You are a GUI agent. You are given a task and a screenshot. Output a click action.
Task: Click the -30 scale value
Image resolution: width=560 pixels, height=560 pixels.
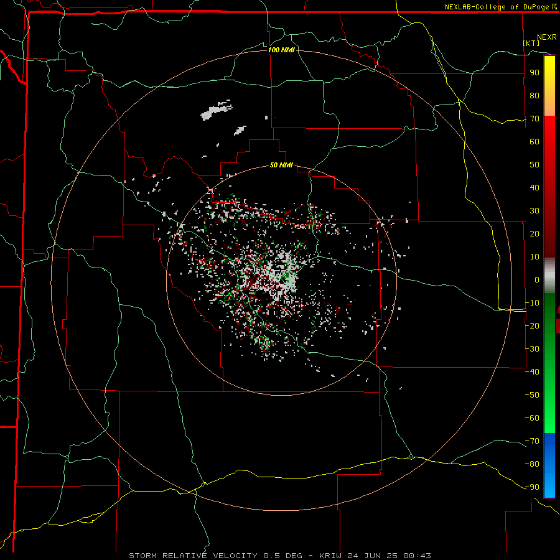[x=532, y=349]
